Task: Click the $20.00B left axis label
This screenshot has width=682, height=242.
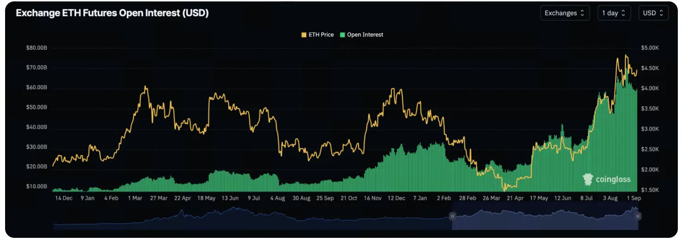Action: coord(37,167)
